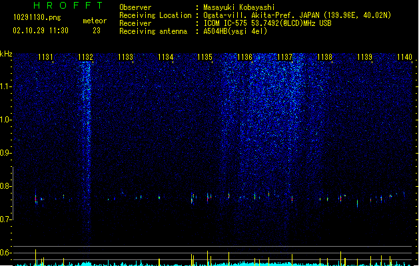Screen dimensions: 419x266
Task: Click the 1.0 kHz frequency label
Action: 5,120
